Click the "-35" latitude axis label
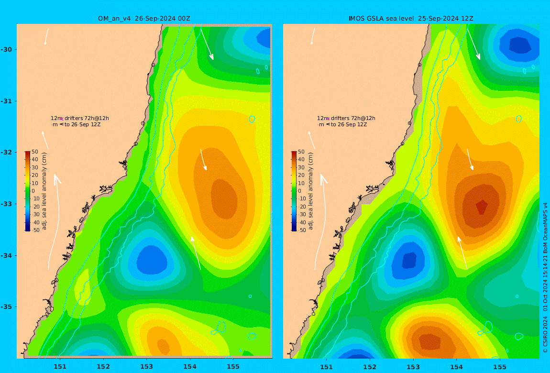 (6, 307)
